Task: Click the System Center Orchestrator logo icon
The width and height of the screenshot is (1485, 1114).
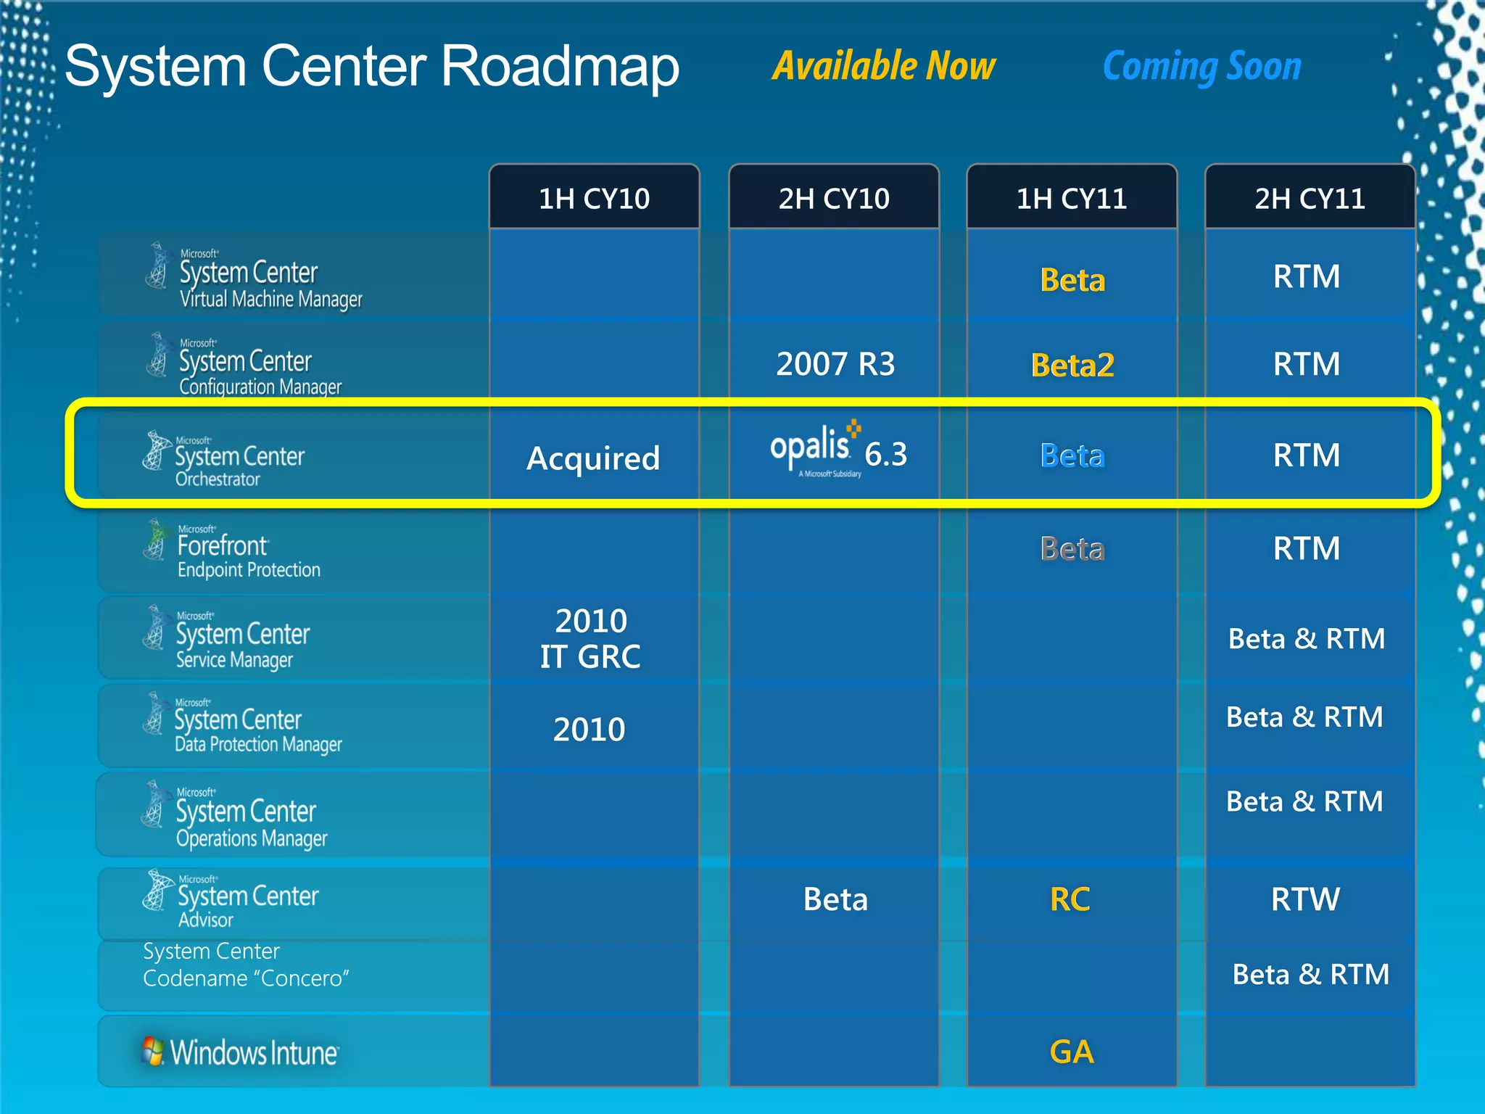Action: click(154, 451)
